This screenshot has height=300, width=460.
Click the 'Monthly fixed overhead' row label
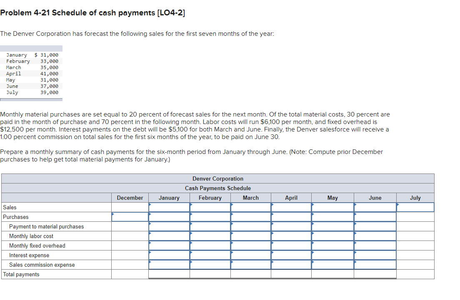point(37,246)
